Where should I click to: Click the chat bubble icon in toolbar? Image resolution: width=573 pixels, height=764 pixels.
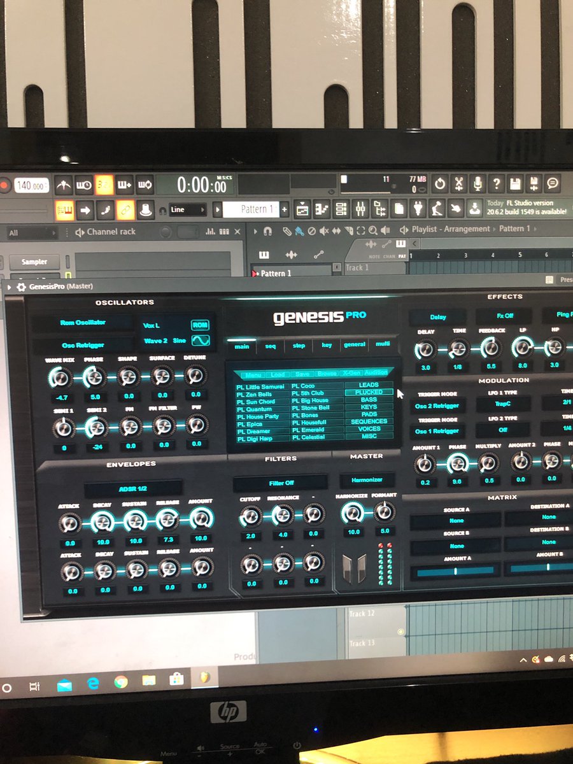point(553,183)
